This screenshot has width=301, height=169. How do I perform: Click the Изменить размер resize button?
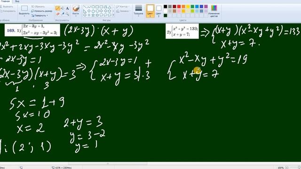coord(42,11)
